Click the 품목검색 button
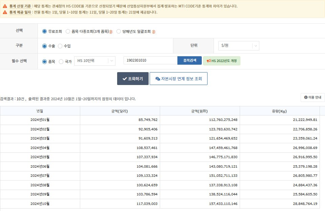The height and width of the screenshot is (211, 325). 190,60
